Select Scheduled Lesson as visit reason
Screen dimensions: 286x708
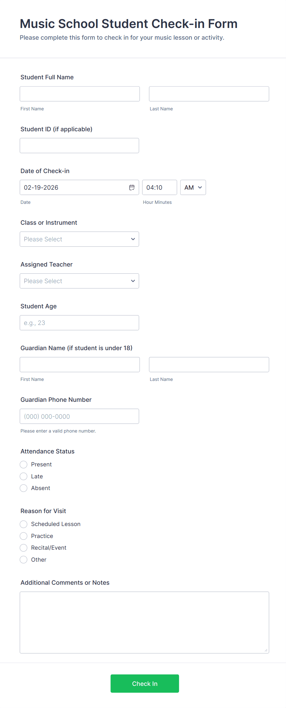tap(24, 524)
